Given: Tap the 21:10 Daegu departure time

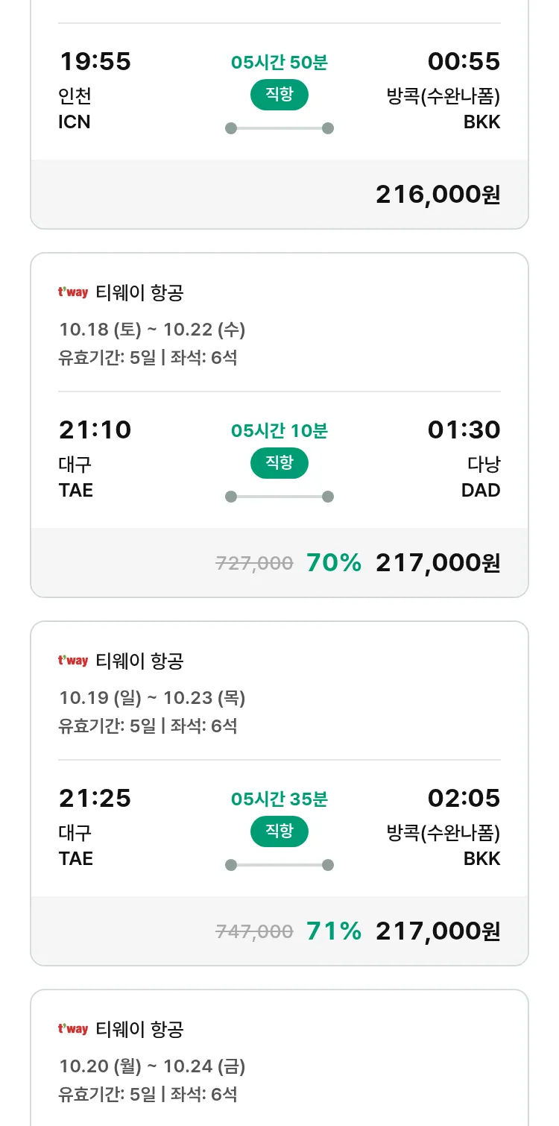Looking at the screenshot, I should tap(95, 430).
